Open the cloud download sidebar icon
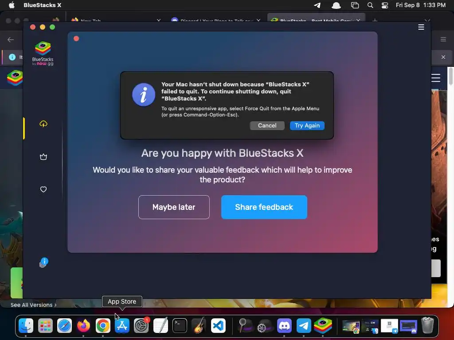 (43, 124)
